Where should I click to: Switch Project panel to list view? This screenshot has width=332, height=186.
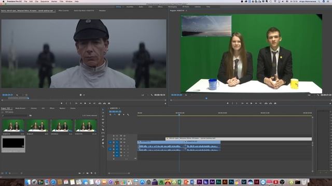click(x=3, y=173)
